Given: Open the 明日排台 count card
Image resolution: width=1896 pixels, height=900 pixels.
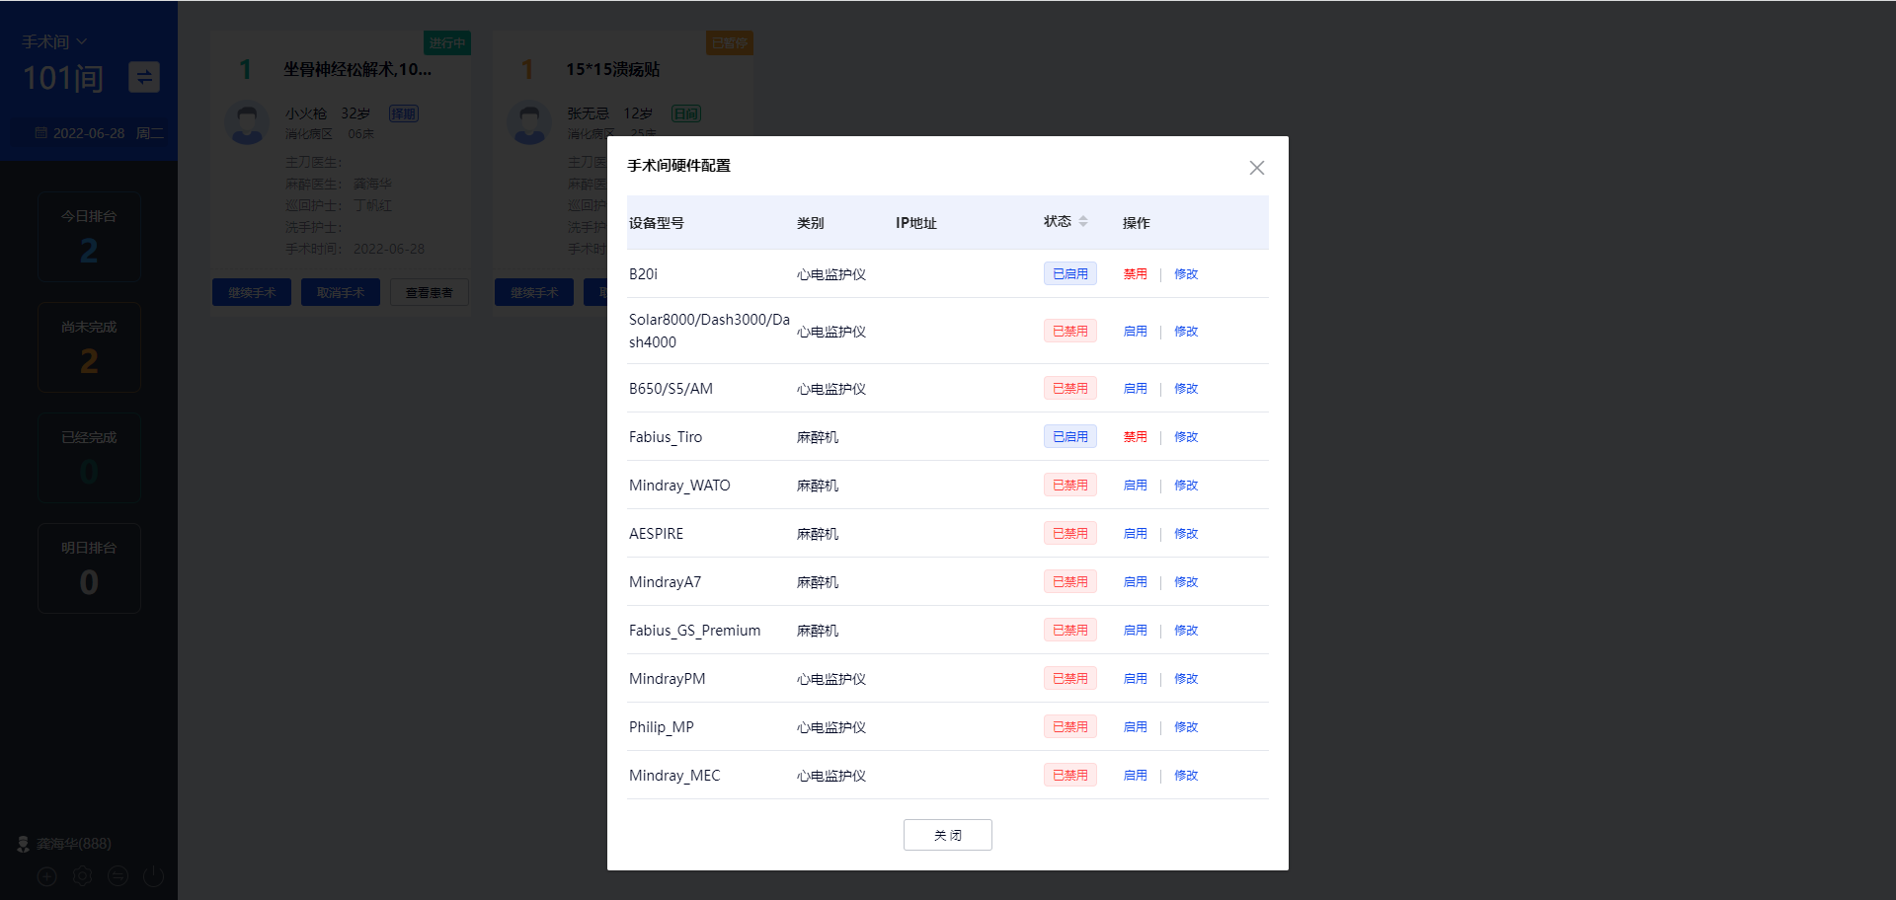Looking at the screenshot, I should click(x=89, y=568).
